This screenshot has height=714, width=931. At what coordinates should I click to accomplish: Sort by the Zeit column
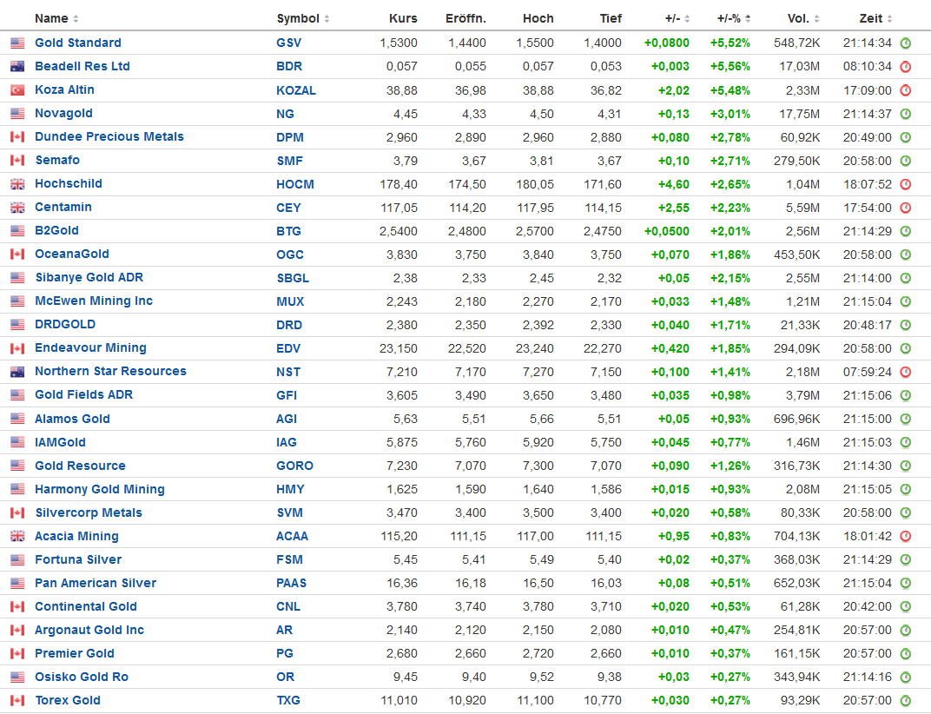(x=875, y=18)
